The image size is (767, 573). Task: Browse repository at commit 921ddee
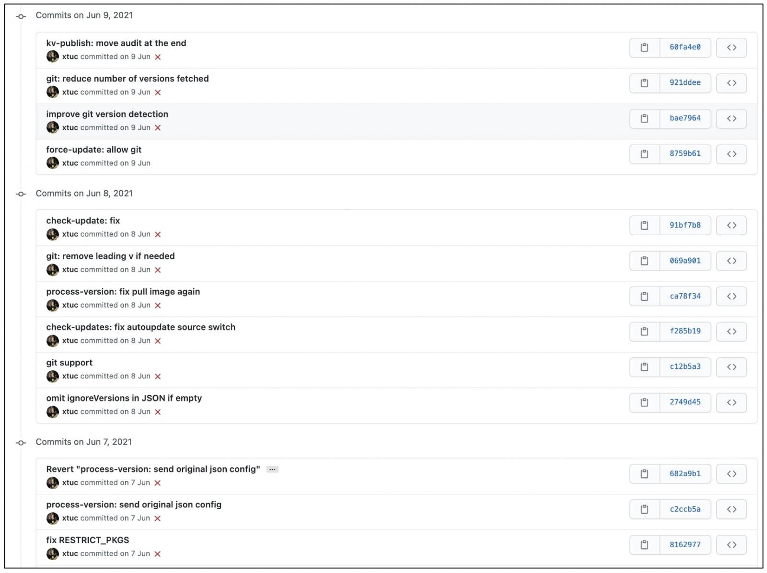click(x=731, y=83)
